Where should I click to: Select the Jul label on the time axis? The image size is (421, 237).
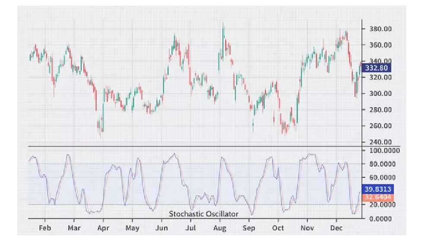click(x=191, y=228)
